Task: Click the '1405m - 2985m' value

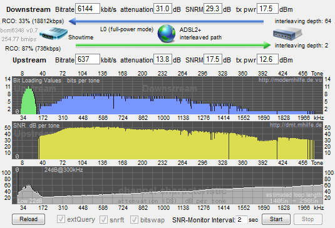Action: tap(294, 201)
